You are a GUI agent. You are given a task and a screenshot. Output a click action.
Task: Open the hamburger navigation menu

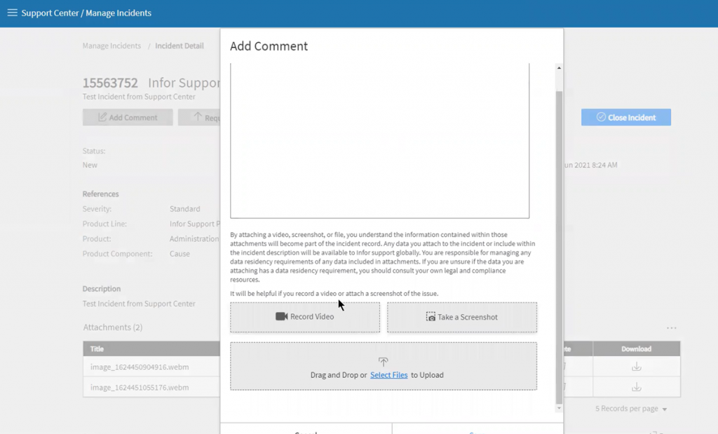12,13
